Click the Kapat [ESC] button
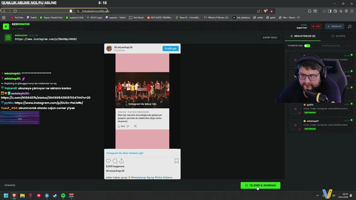Image resolution: width=356 pixels, height=200 pixels. pyautogui.click(x=270, y=37)
